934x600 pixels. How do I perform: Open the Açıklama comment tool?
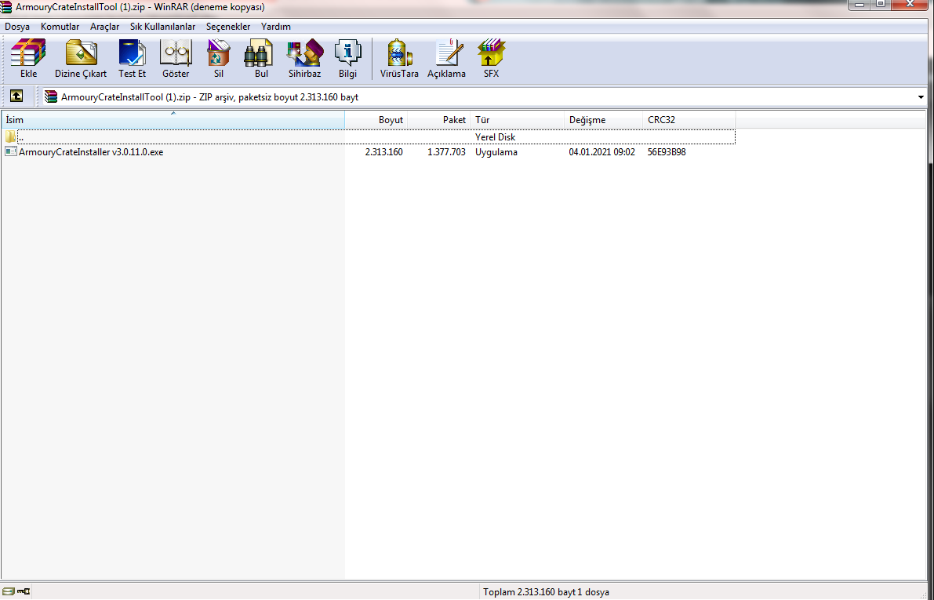(447, 58)
